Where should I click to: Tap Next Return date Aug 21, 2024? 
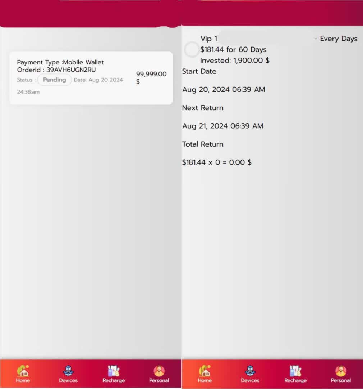[222, 126]
